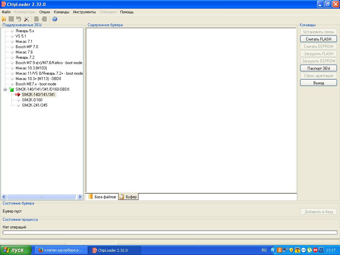Screen dimensions: 340x255
Task: Click the empty Содержимое буфера list area
Action: 191,110
